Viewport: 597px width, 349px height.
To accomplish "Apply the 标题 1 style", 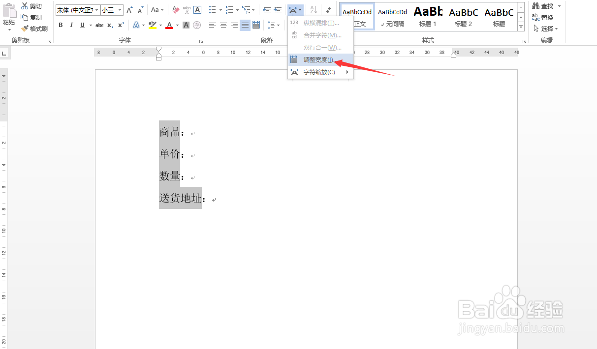I will (x=428, y=16).
